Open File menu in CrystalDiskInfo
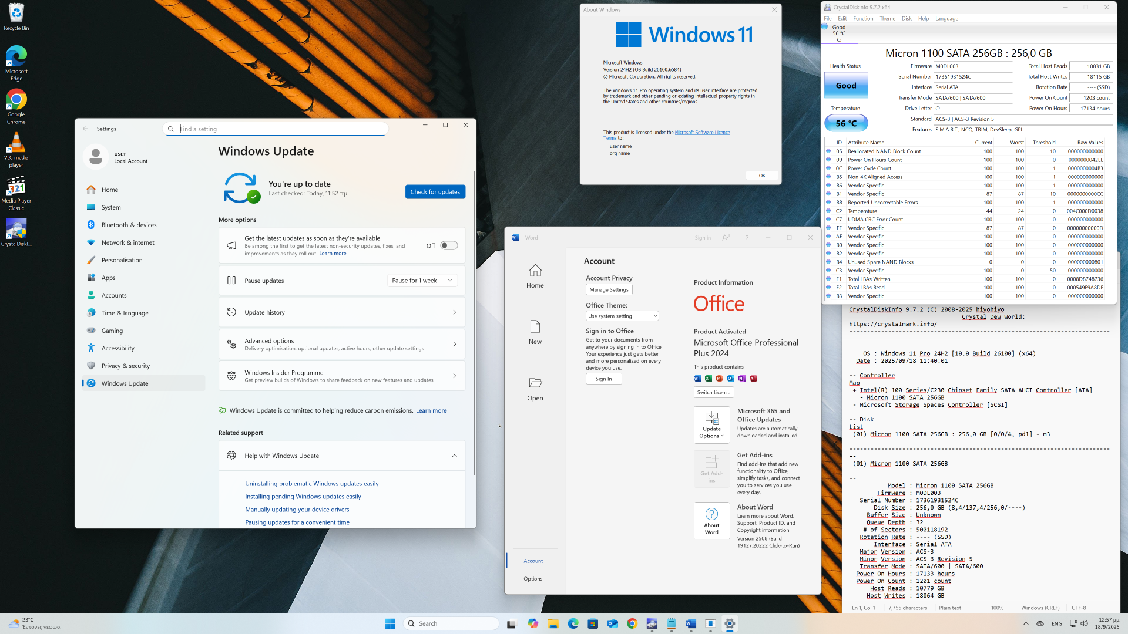1128x634 pixels. click(x=827, y=18)
